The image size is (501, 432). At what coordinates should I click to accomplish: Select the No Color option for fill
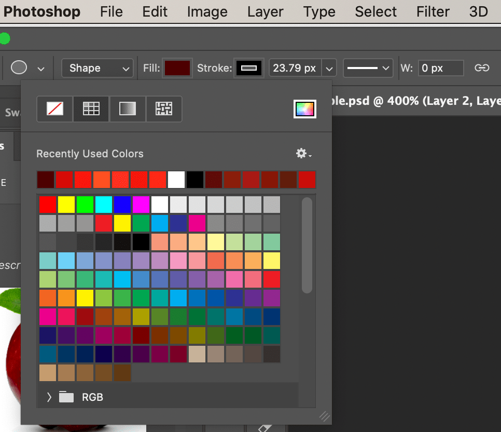click(x=54, y=109)
